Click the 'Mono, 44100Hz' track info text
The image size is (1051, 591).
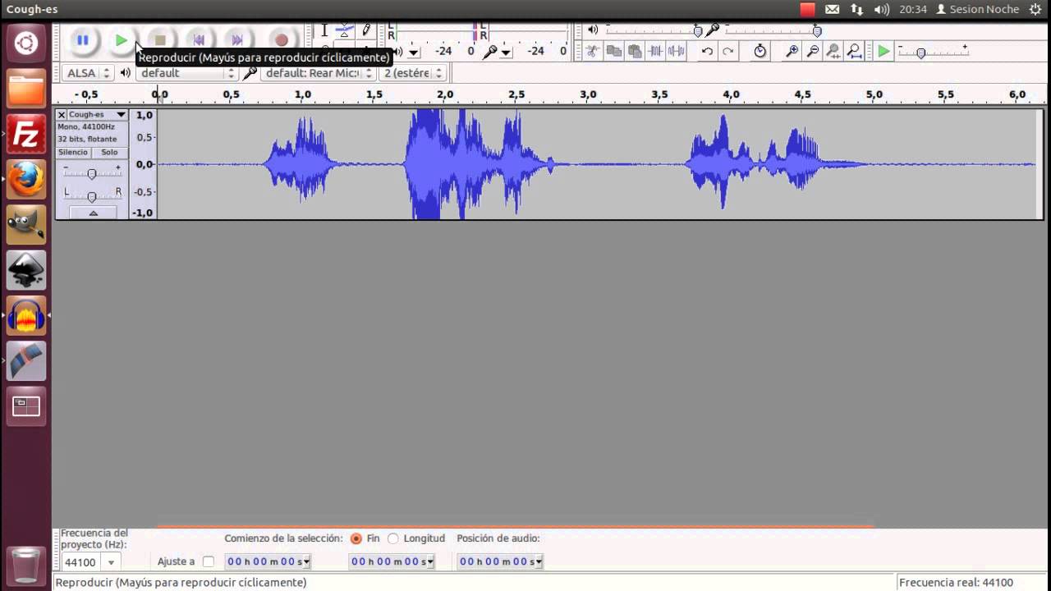tap(86, 127)
